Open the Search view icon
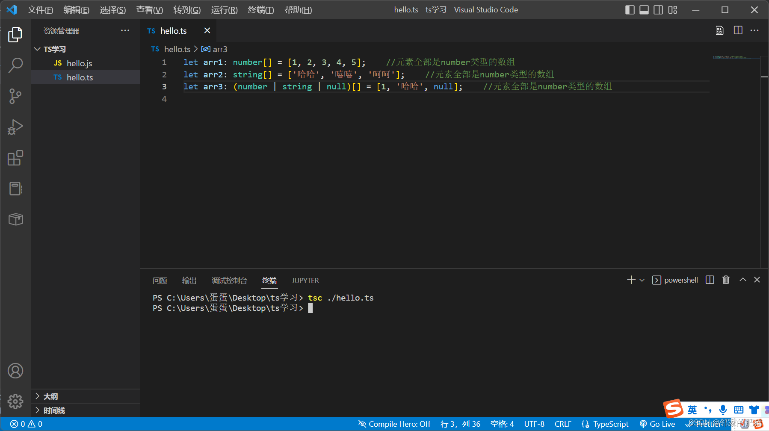The image size is (769, 431). tap(15, 65)
